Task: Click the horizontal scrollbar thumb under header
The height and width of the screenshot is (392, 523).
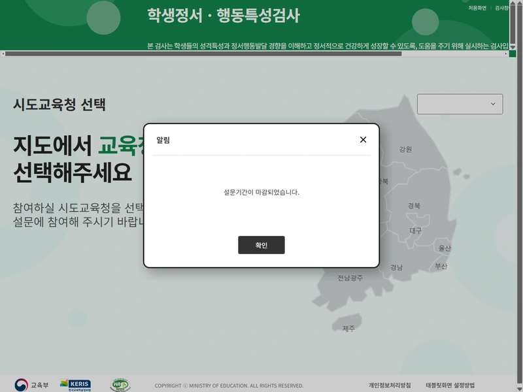Action: click(x=203, y=54)
